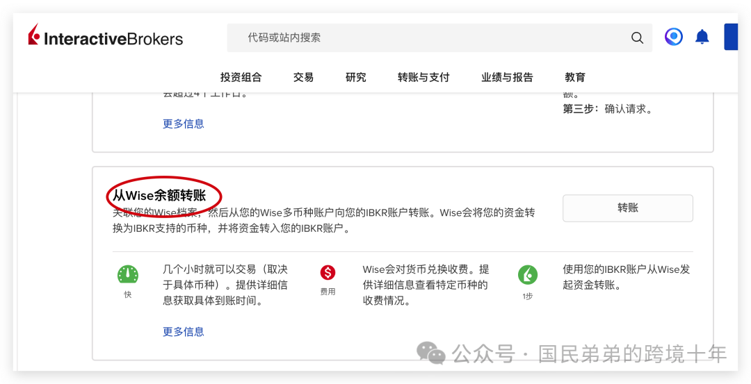751x384 pixels.
Task: Open the 研究 menu
Action: (356, 78)
